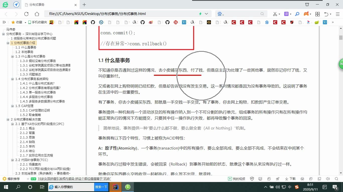Click the search magnifier in search box

coord(262,14)
